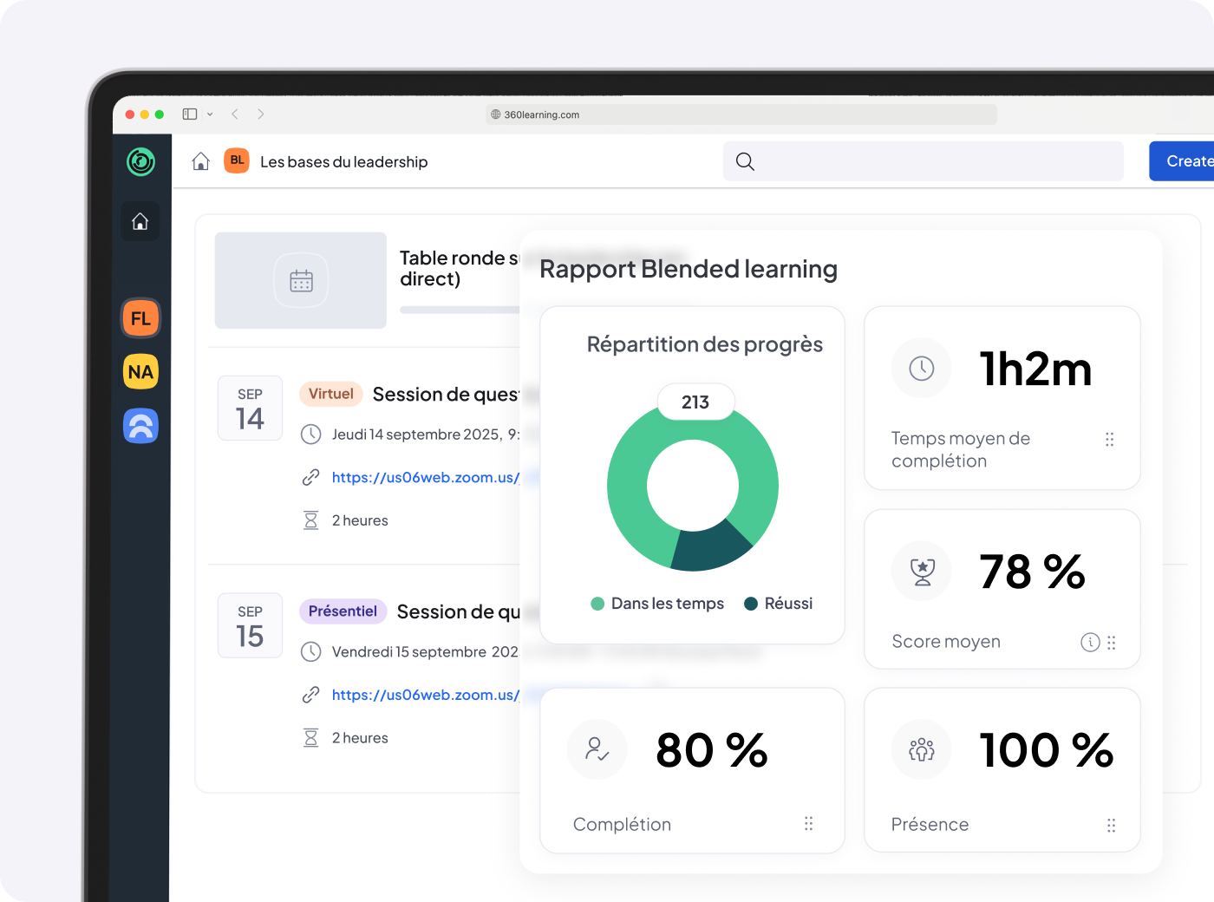Select the blue avatar icon in the sidebar
The height and width of the screenshot is (902, 1214).
pyautogui.click(x=140, y=426)
